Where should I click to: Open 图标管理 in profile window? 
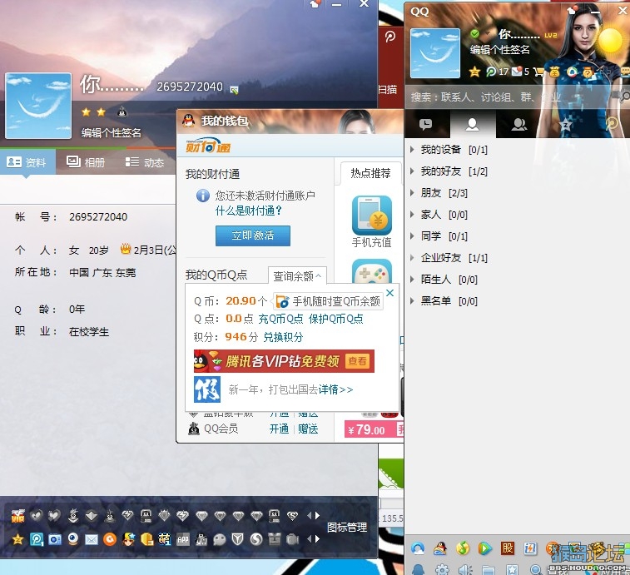click(x=347, y=528)
